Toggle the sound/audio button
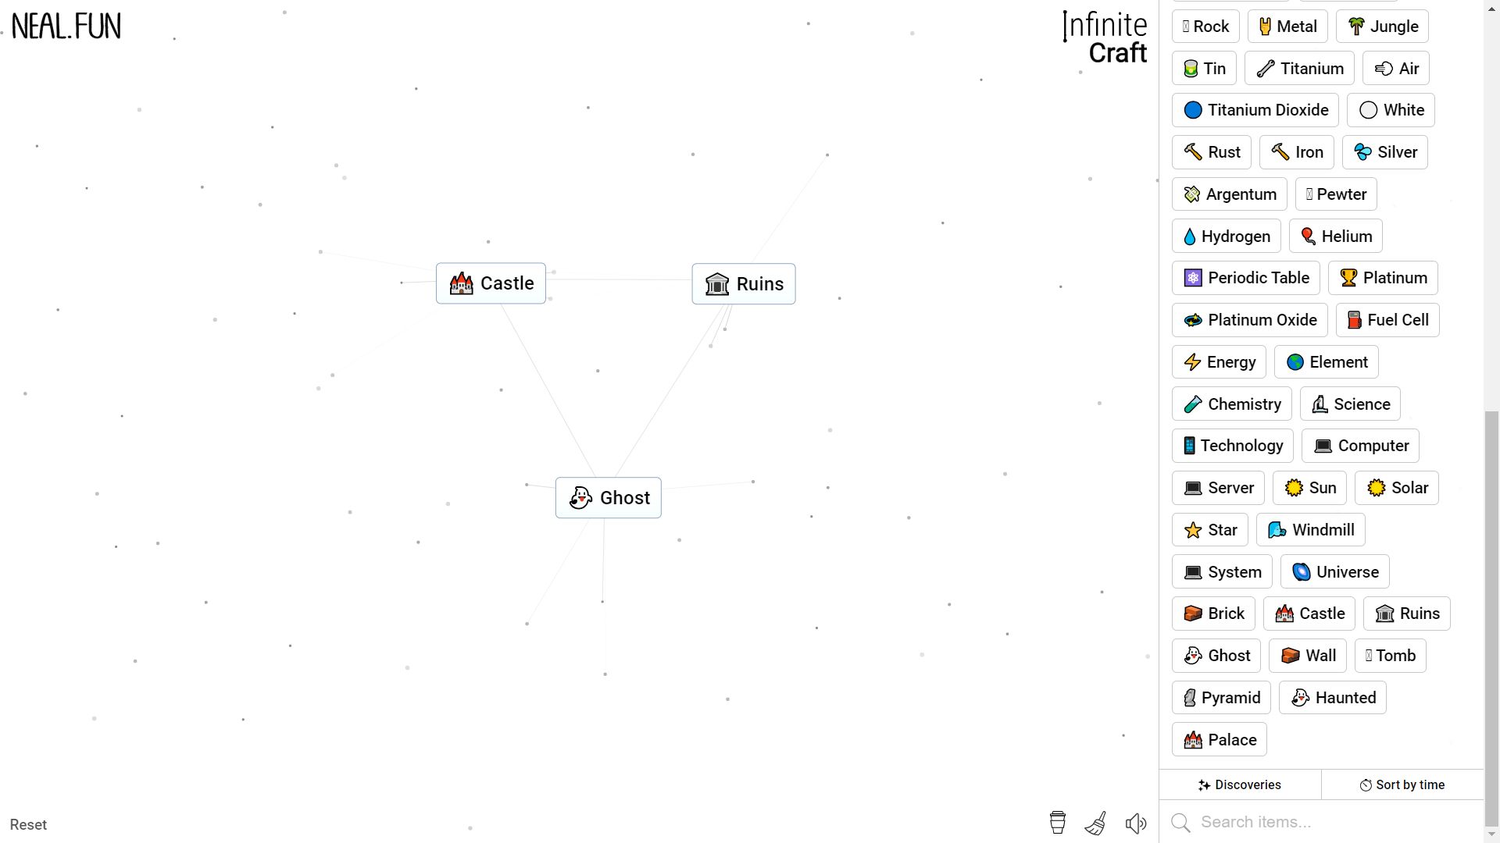The image size is (1500, 843). point(1137,823)
